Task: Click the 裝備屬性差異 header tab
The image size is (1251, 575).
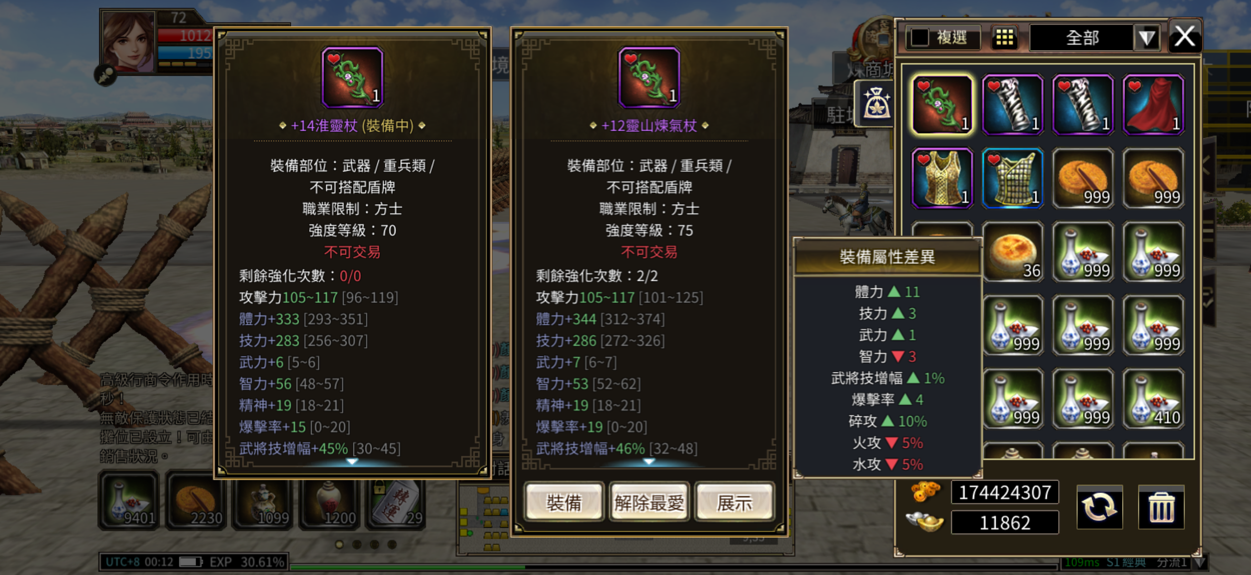Action: [887, 257]
